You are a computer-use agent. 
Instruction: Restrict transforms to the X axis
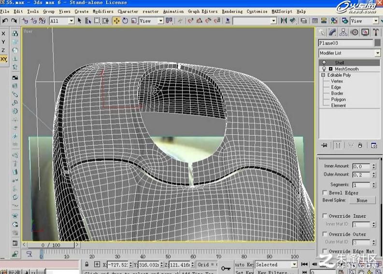click(3, 33)
